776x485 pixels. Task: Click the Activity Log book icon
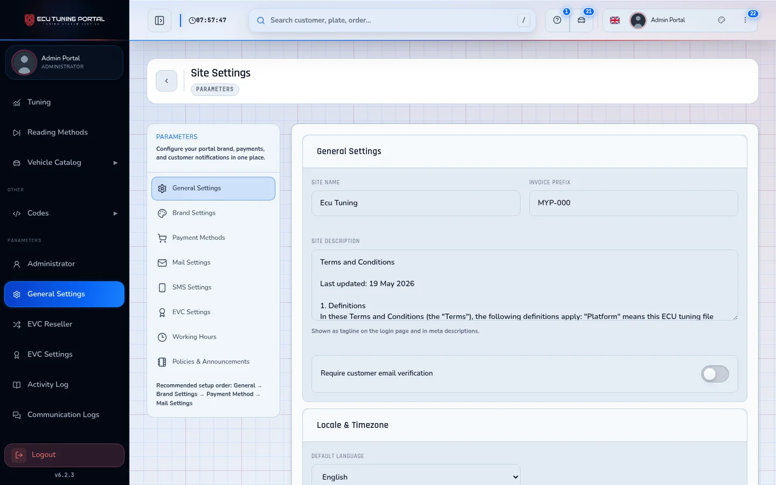pos(17,385)
